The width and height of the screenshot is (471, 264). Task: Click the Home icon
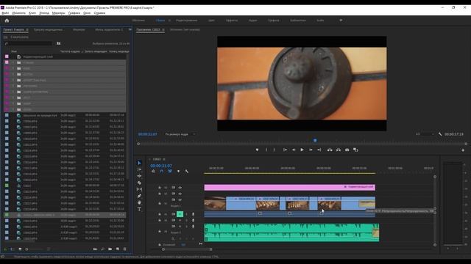[7, 21]
